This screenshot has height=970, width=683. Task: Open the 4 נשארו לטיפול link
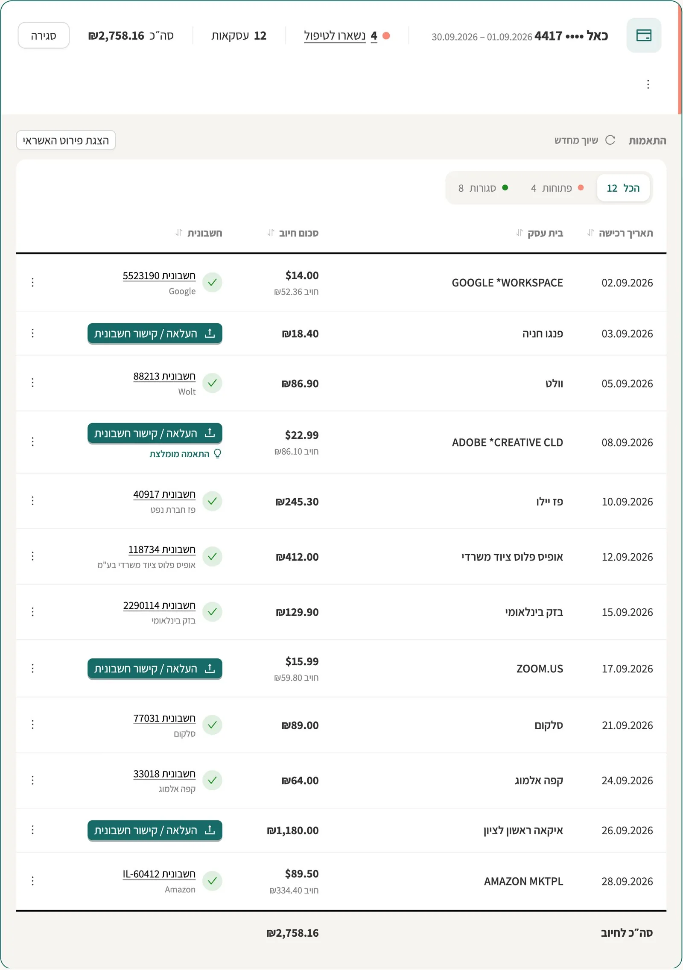click(340, 36)
